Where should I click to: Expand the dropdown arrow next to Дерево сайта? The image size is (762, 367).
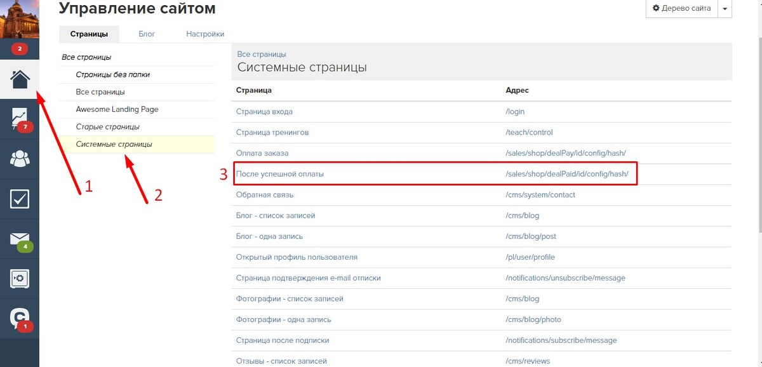pyautogui.click(x=725, y=9)
